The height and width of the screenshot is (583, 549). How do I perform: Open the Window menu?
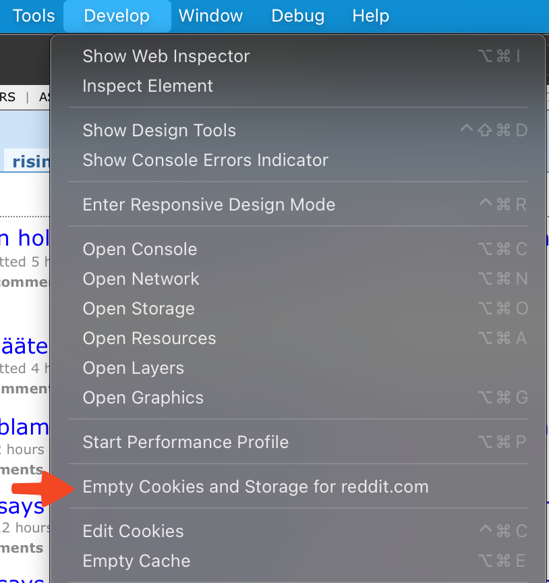click(x=210, y=16)
